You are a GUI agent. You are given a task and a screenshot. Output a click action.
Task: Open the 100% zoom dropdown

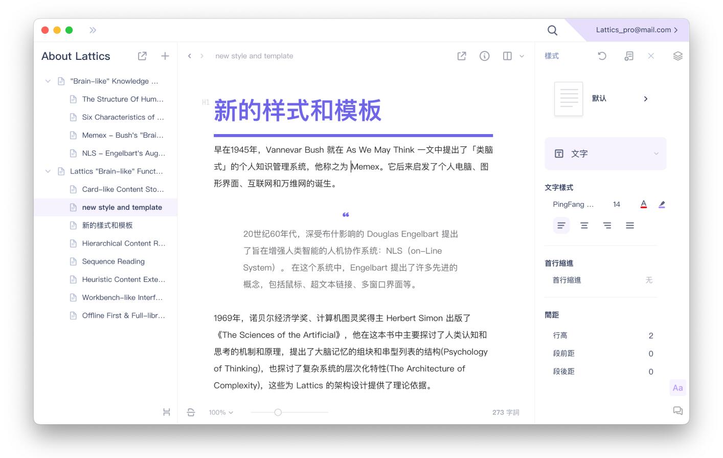[x=221, y=412]
